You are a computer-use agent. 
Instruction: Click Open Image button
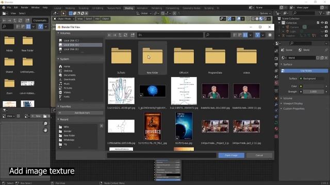[232, 155]
